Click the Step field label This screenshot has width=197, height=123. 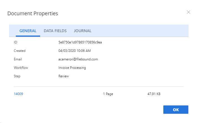(x=17, y=76)
